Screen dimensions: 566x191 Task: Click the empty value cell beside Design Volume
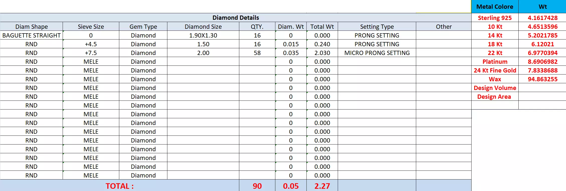pos(542,88)
